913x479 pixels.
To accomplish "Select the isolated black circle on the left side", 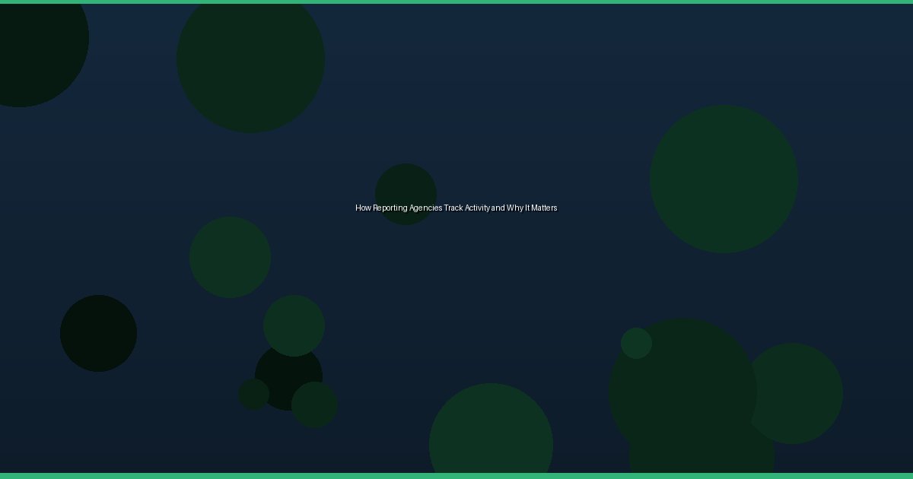I will (98, 333).
